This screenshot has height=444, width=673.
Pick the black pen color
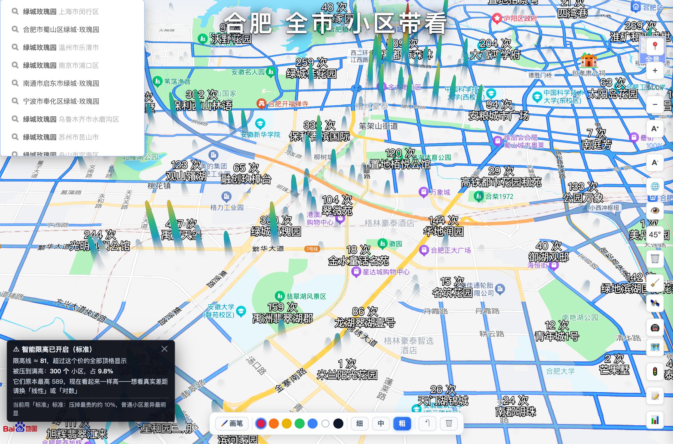coord(338,424)
